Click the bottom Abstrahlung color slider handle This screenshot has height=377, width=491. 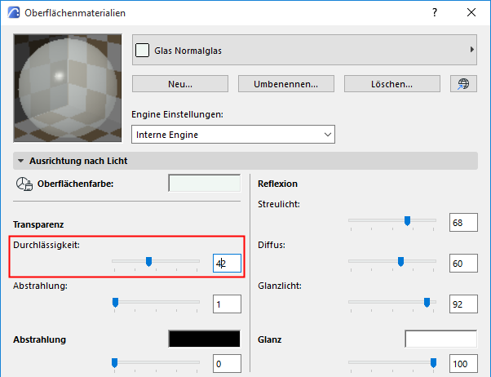tap(115, 362)
